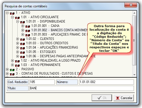Select '1.01.05 - ESTOQUES' account
142x108 pixels.
(x=41, y=52)
